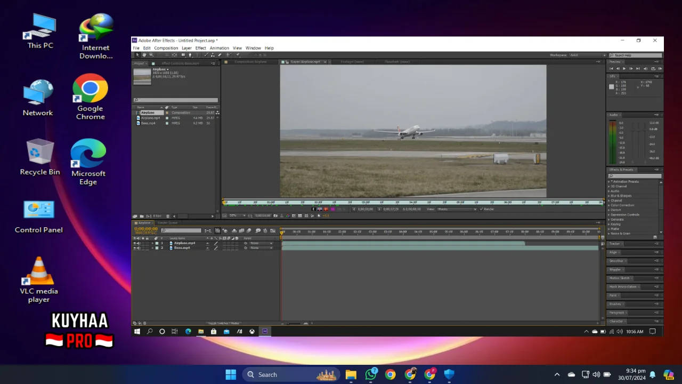The image size is (682, 384).
Task: Select the Puppet Pin tool
Action: tap(238, 54)
